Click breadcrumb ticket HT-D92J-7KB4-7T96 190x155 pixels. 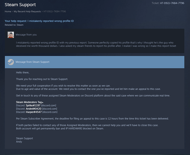pyautogui.click(x=55, y=11)
